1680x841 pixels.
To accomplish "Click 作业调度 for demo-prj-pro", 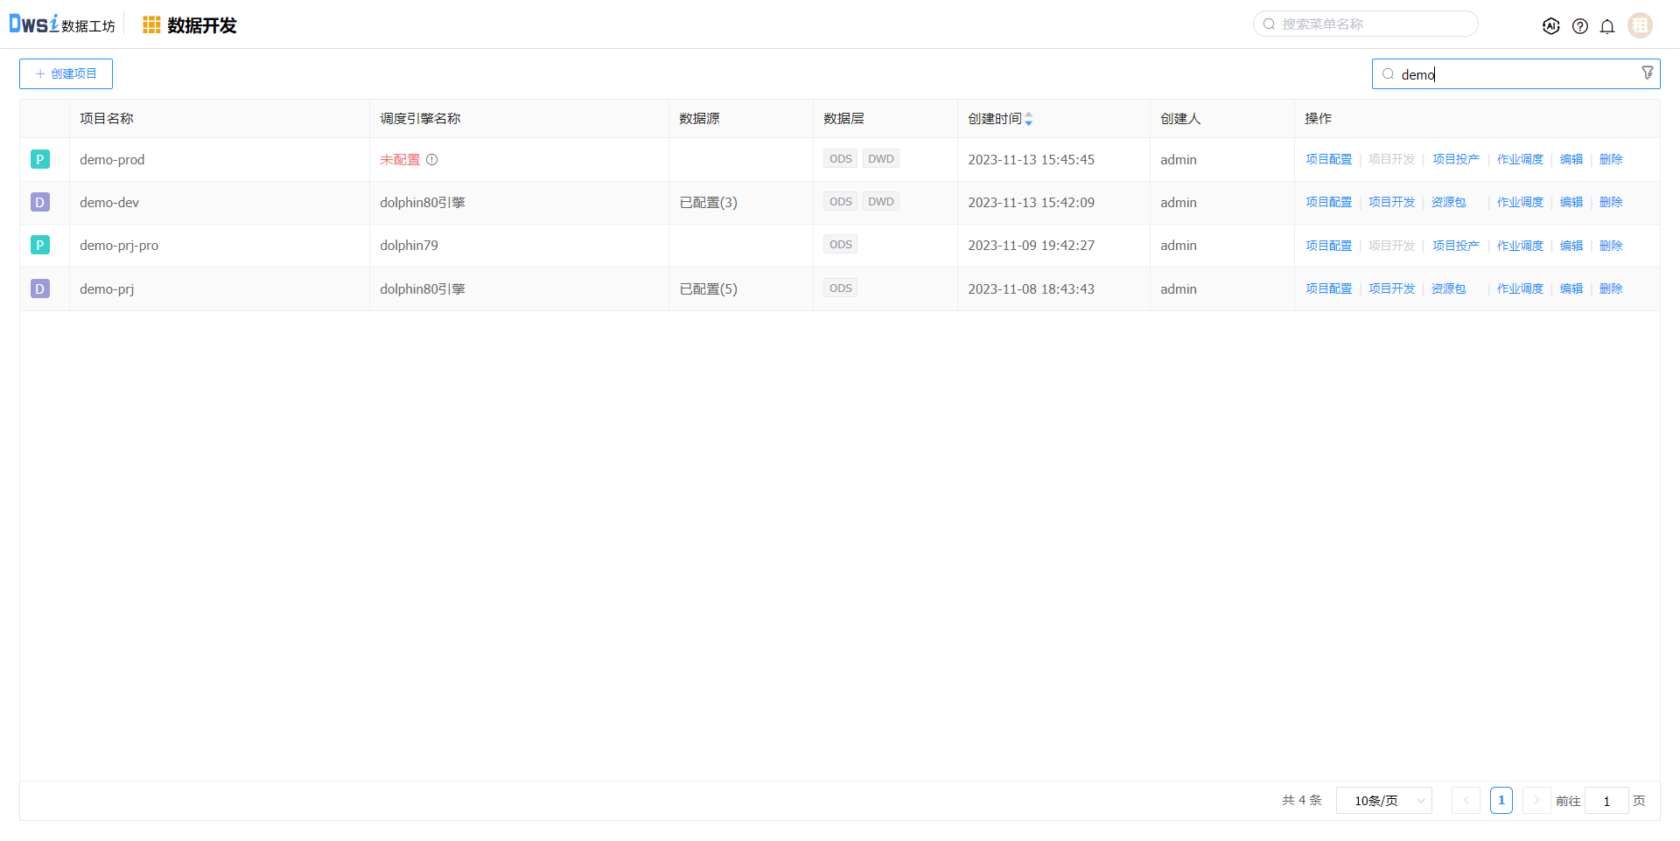I will tap(1520, 246).
